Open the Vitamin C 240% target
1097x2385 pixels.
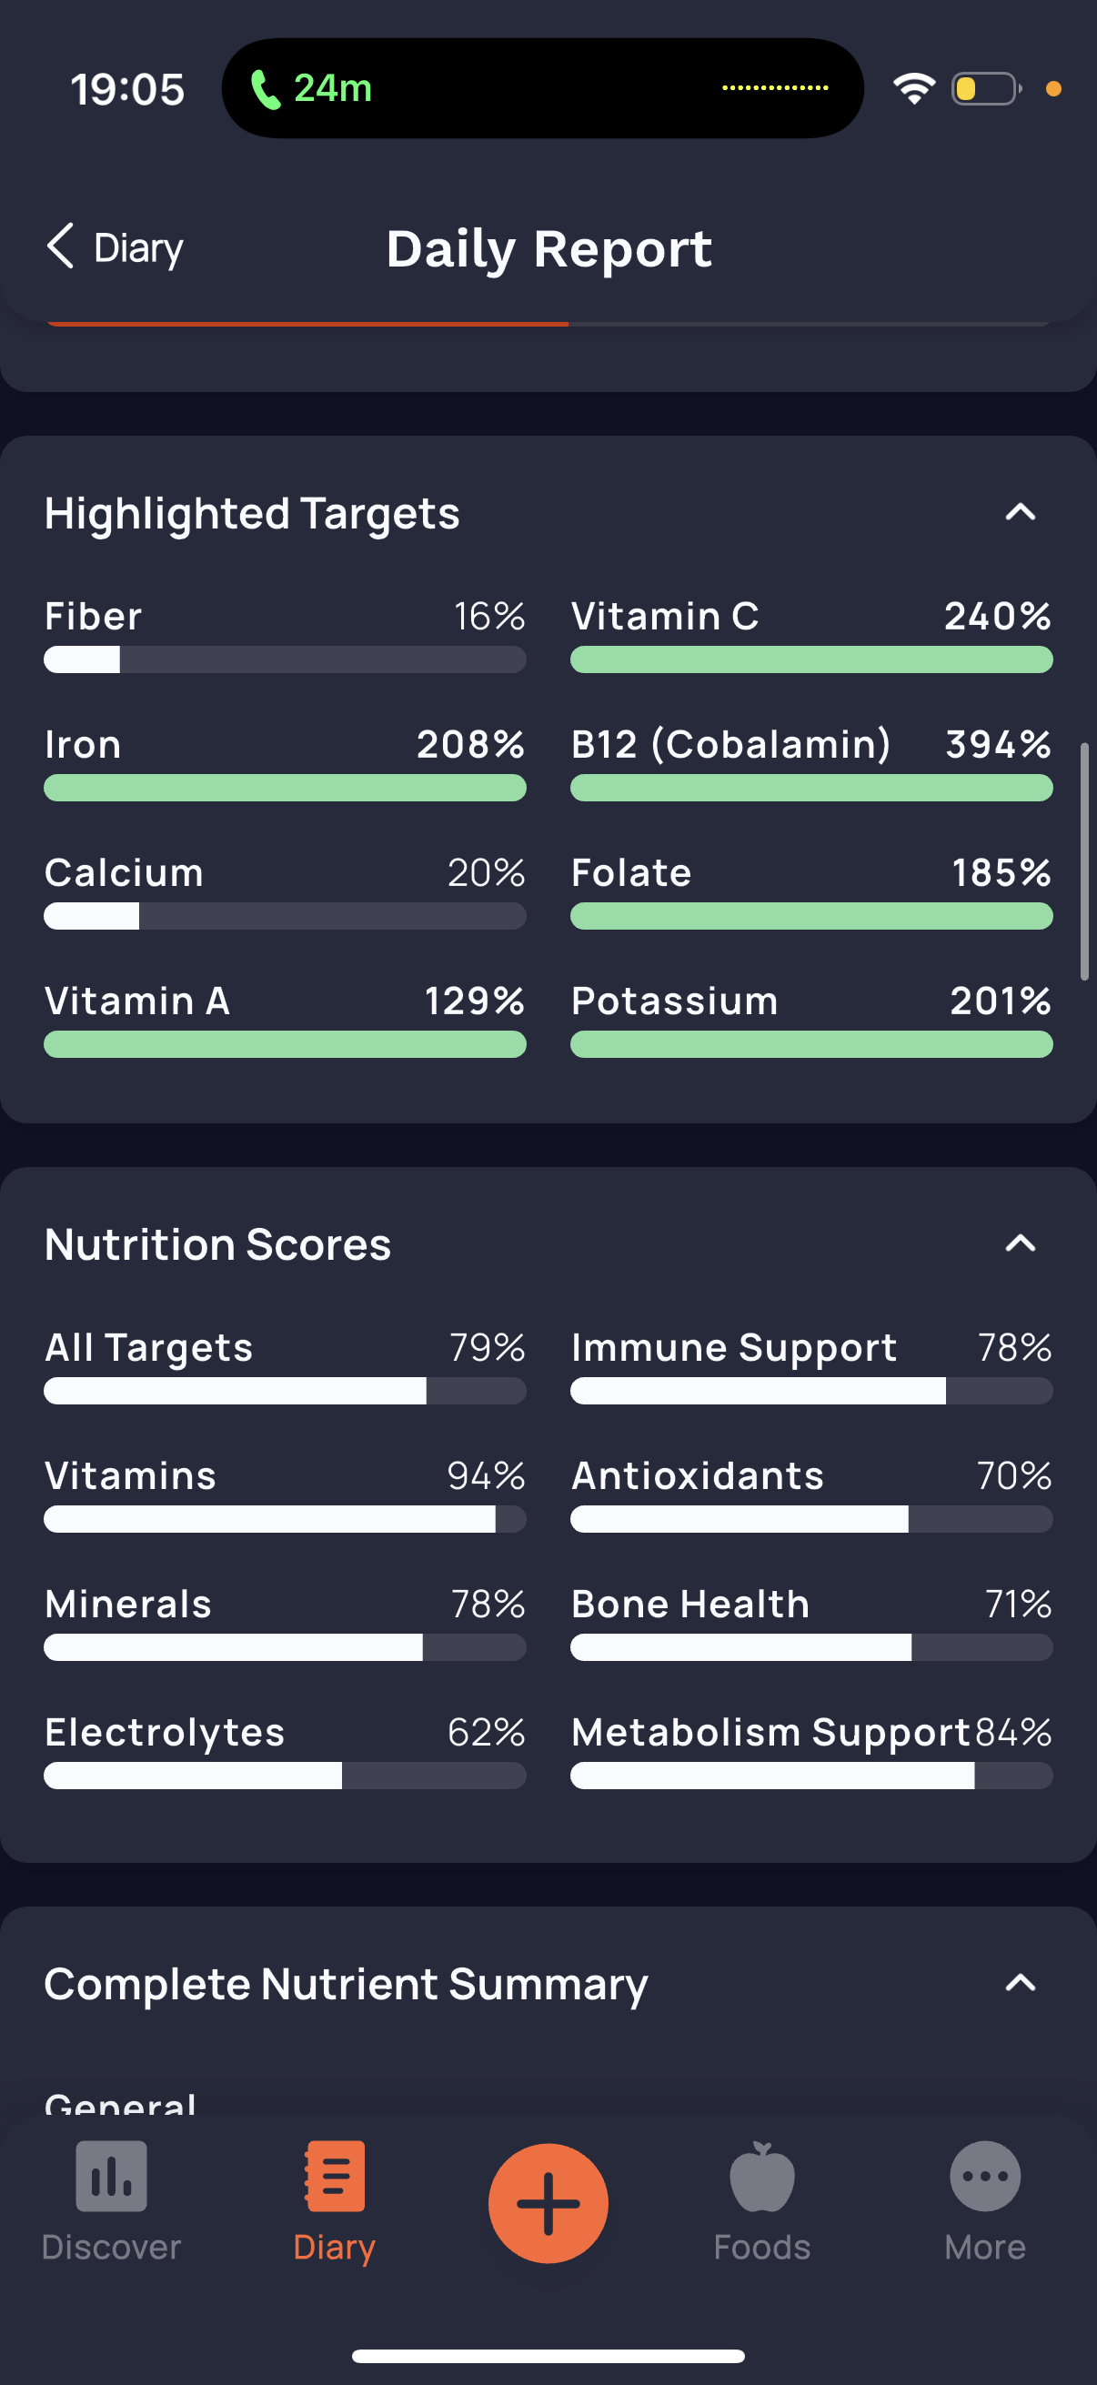coord(812,634)
